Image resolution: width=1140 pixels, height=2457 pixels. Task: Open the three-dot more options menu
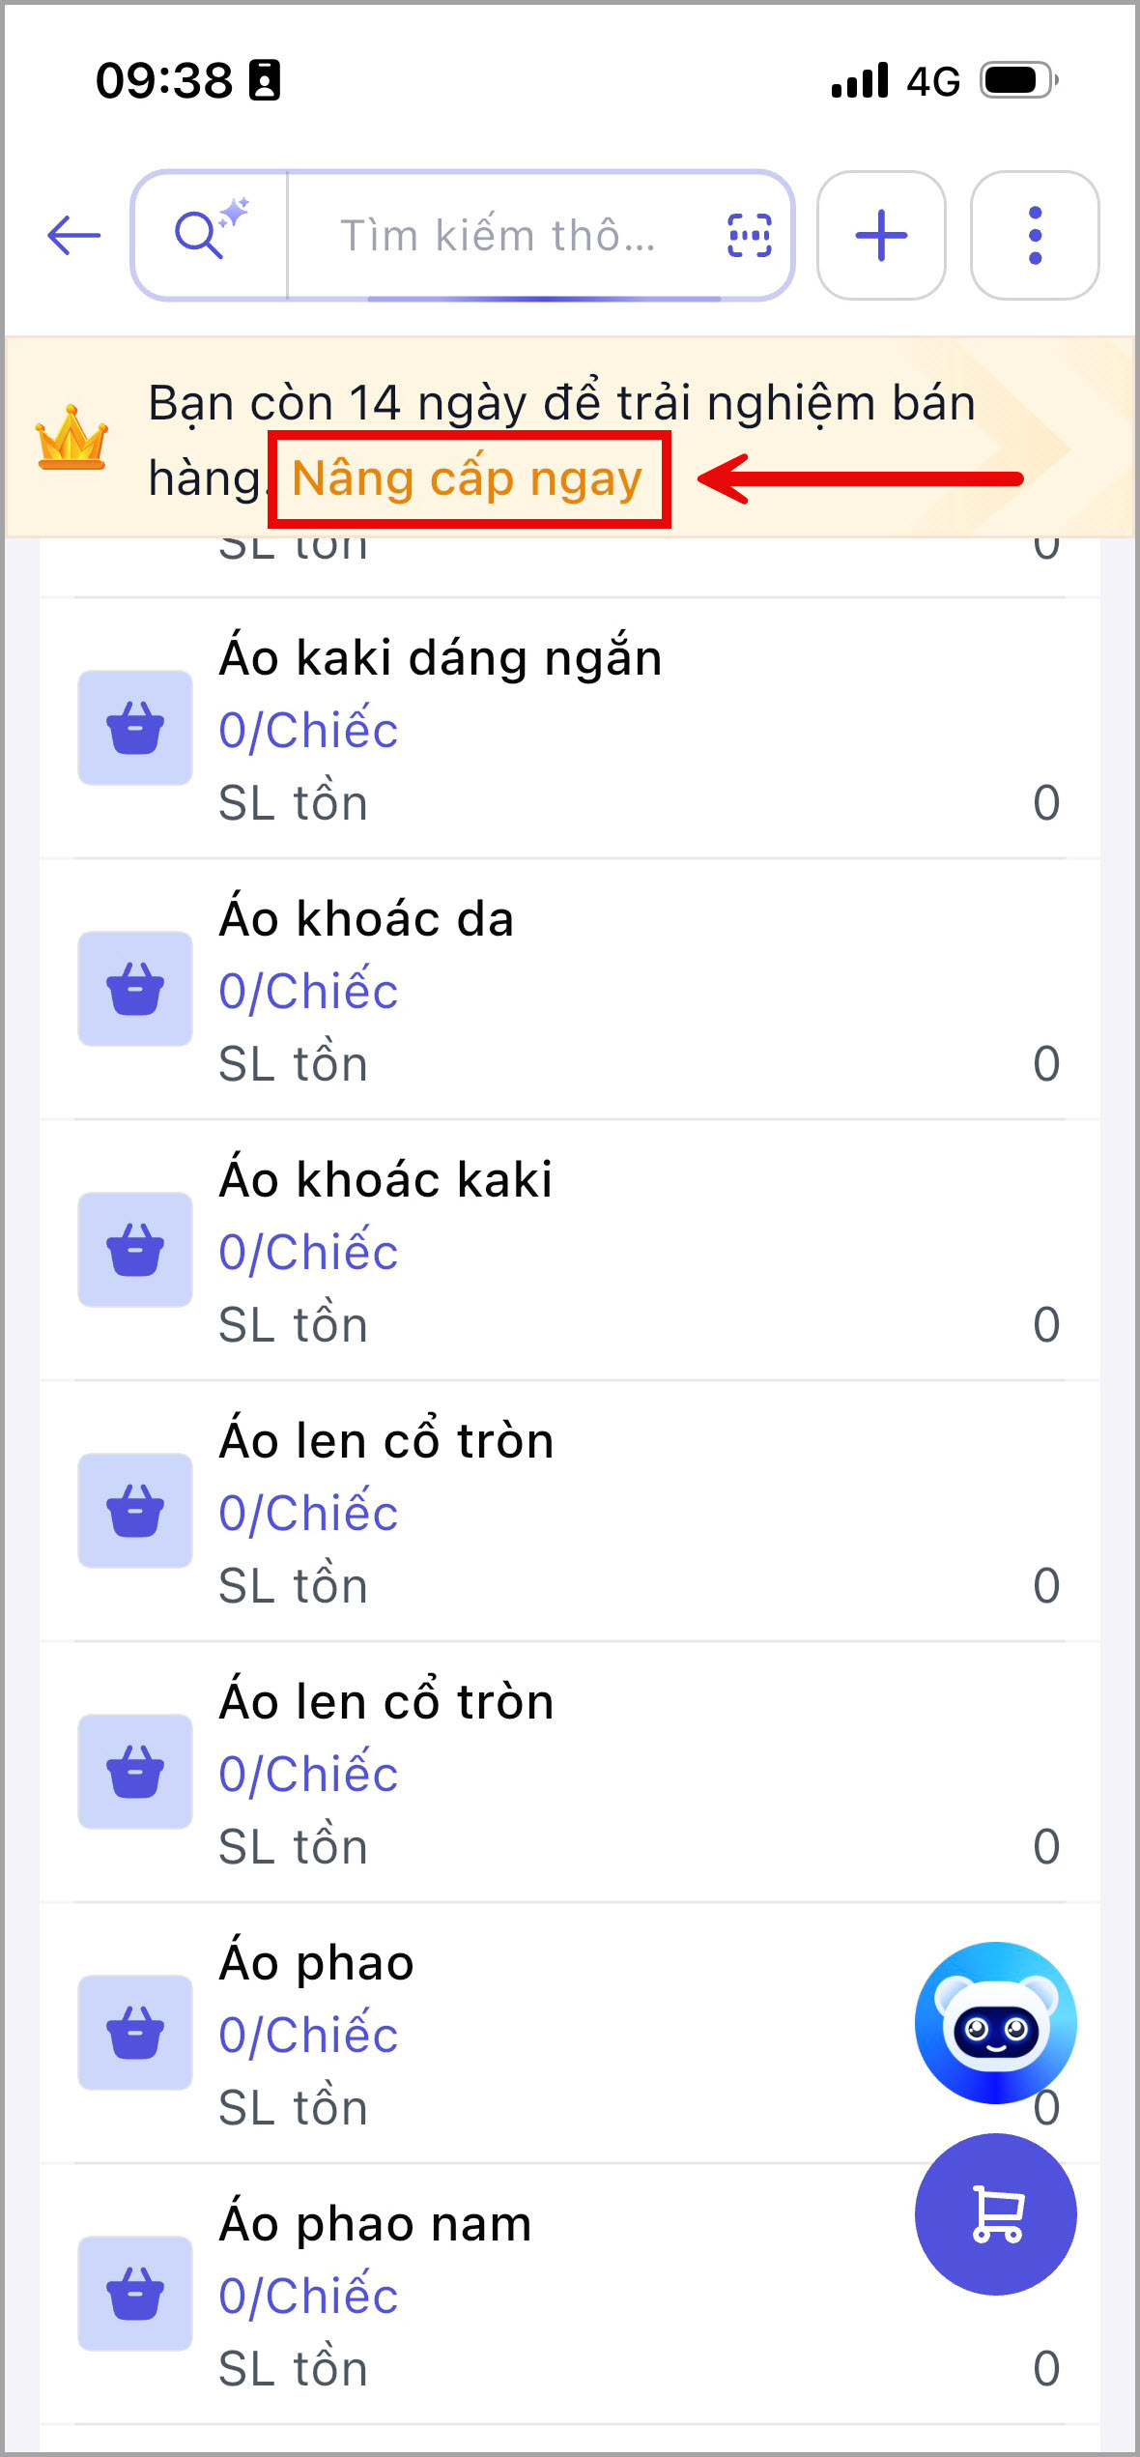tap(1035, 235)
